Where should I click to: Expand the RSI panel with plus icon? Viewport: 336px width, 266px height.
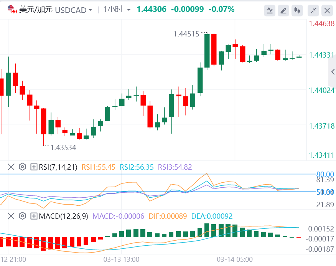34,167
